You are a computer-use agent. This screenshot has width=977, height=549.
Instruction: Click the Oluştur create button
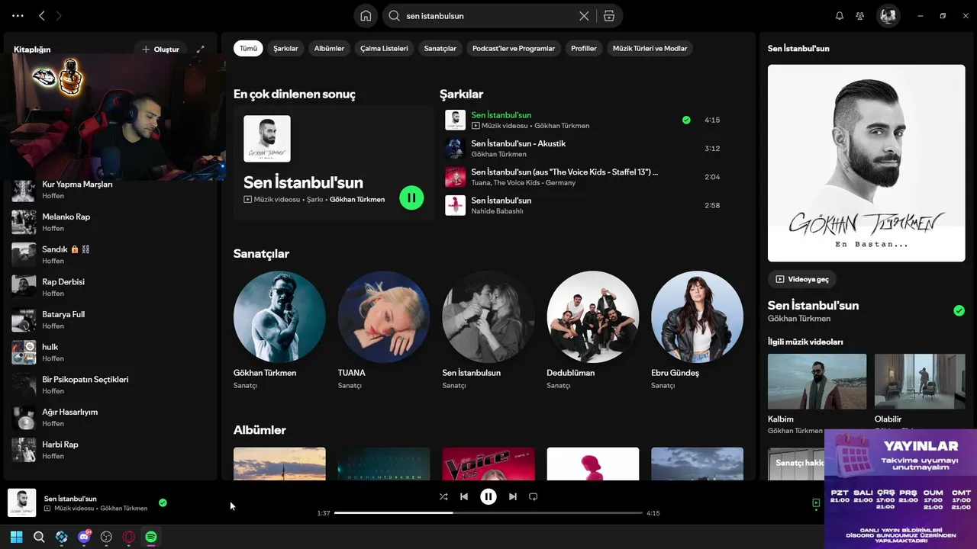click(x=160, y=49)
